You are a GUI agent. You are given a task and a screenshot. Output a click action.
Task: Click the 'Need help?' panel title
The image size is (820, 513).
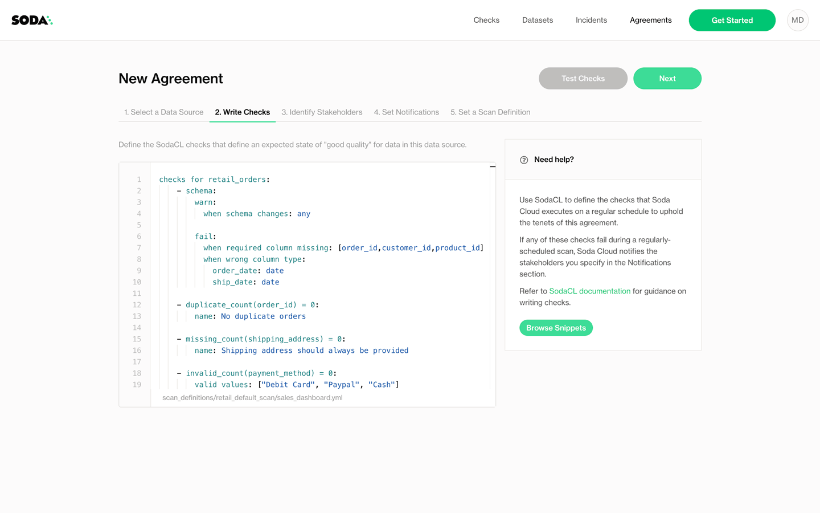[554, 160]
